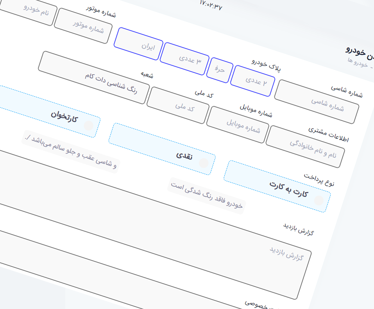The width and height of the screenshot is (374, 309).
Task: Insert suggestion خودرو فاقد رنگ شدگی است
Action: [x=207, y=196]
